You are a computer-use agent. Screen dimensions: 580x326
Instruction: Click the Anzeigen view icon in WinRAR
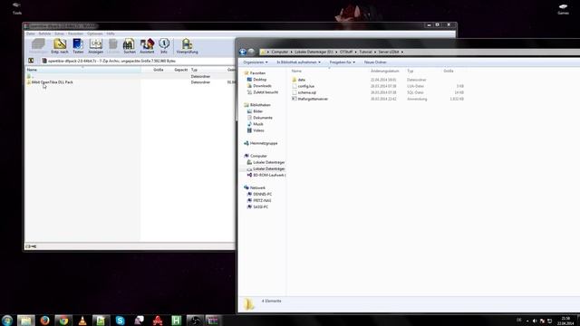coord(96,46)
